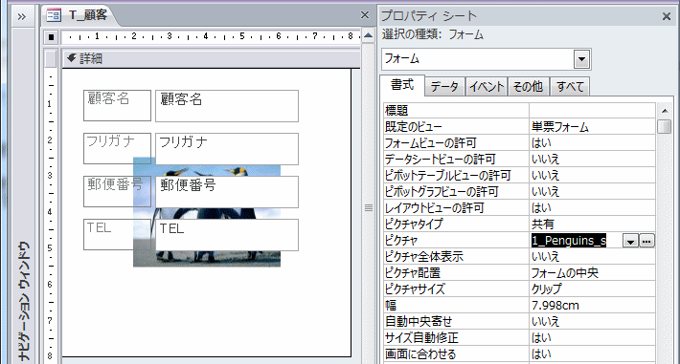Select the ピボットグラフビューの許可 value
Viewport: 680px width, 364px height.
tap(592, 192)
